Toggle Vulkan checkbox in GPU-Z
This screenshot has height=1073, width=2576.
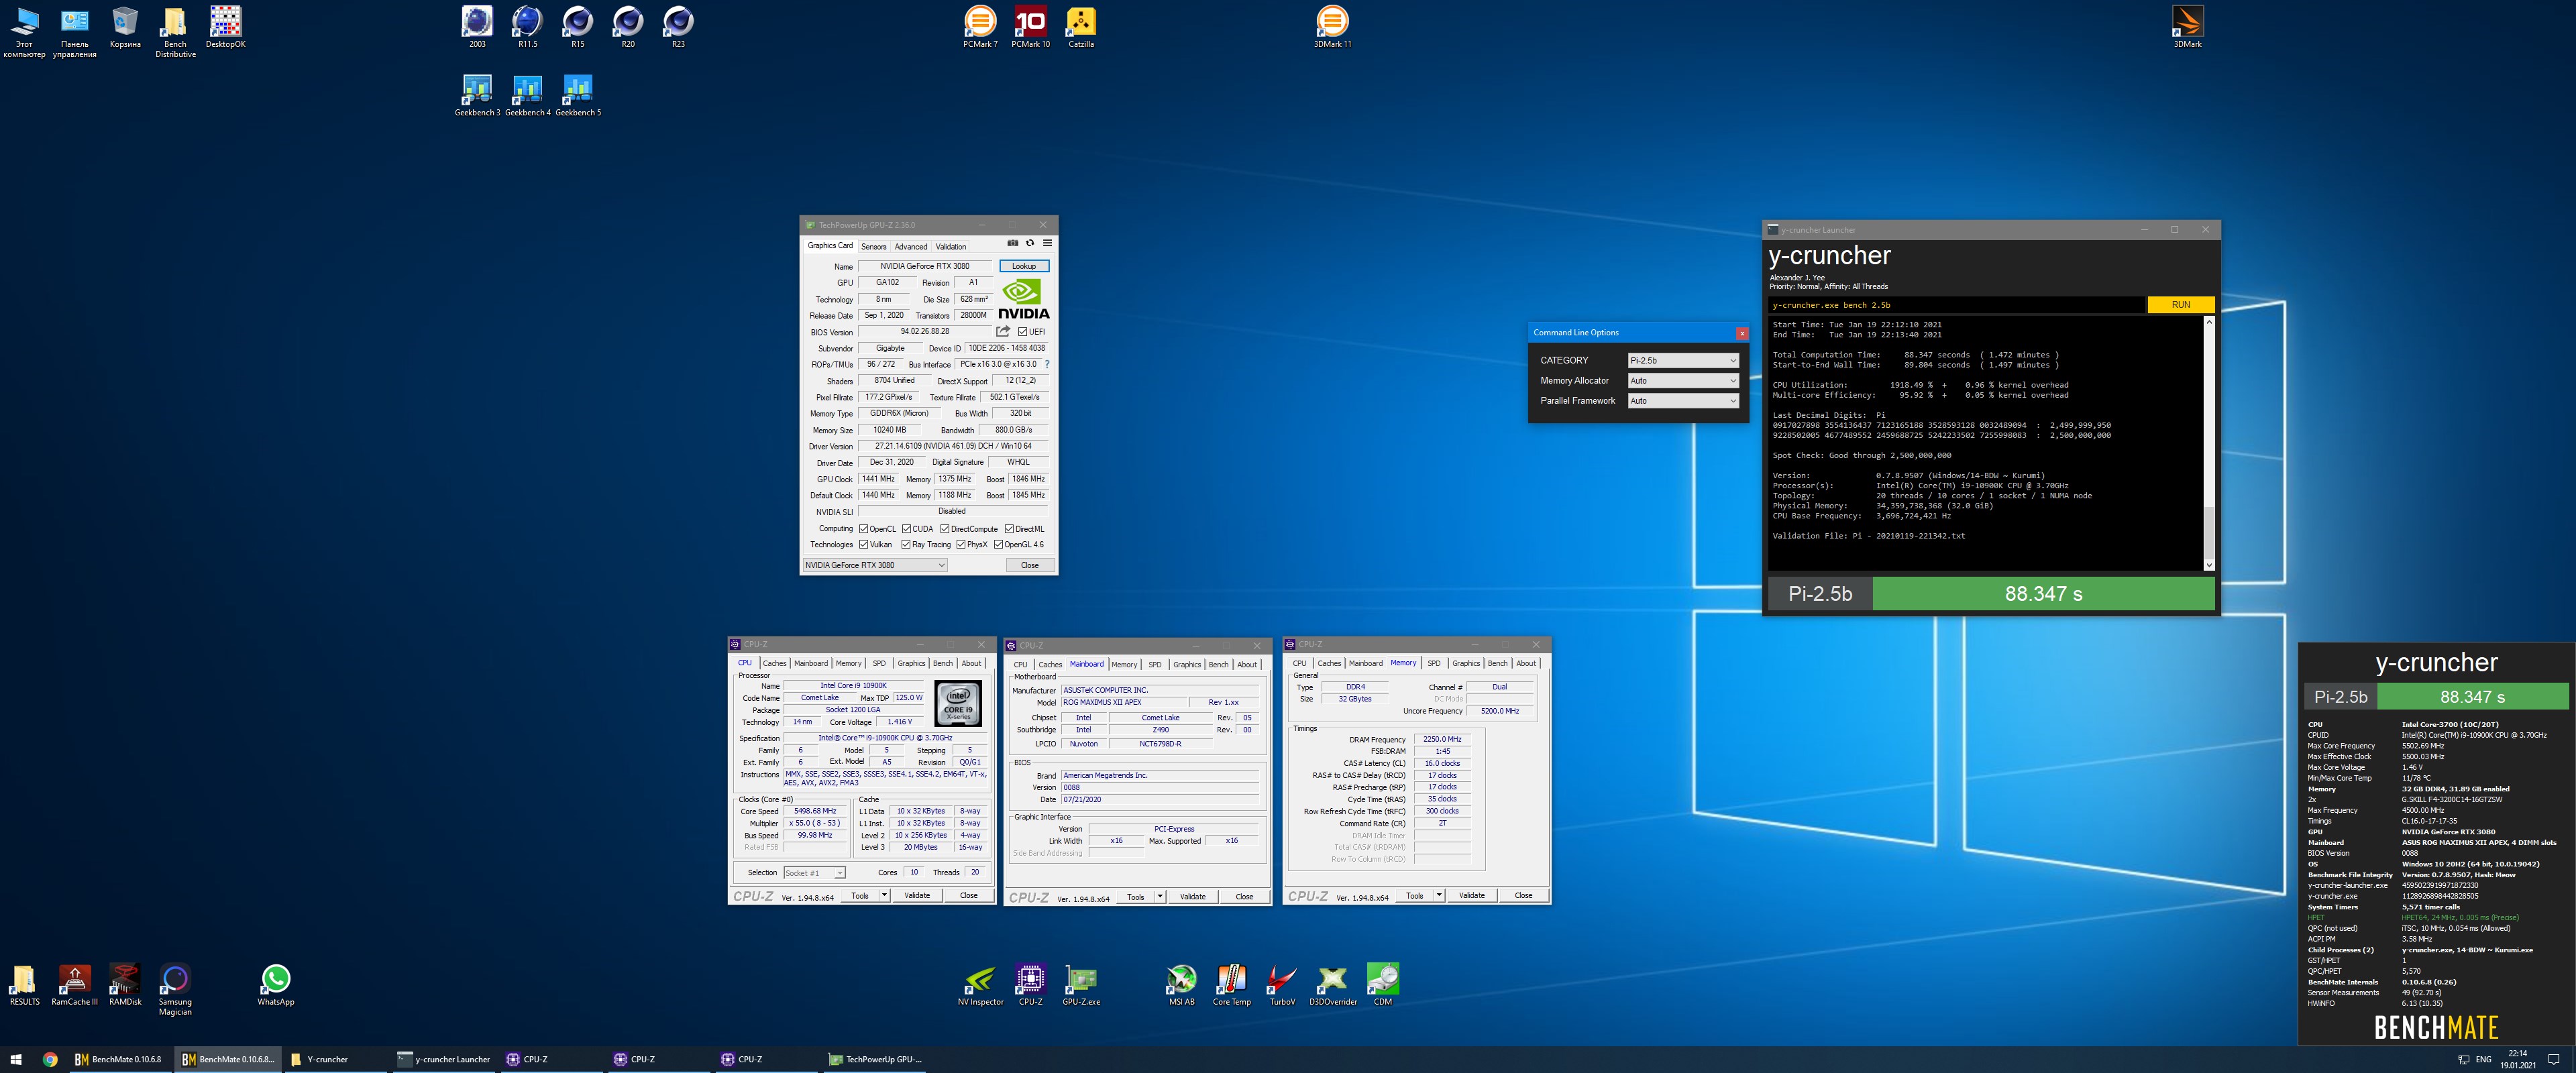864,545
